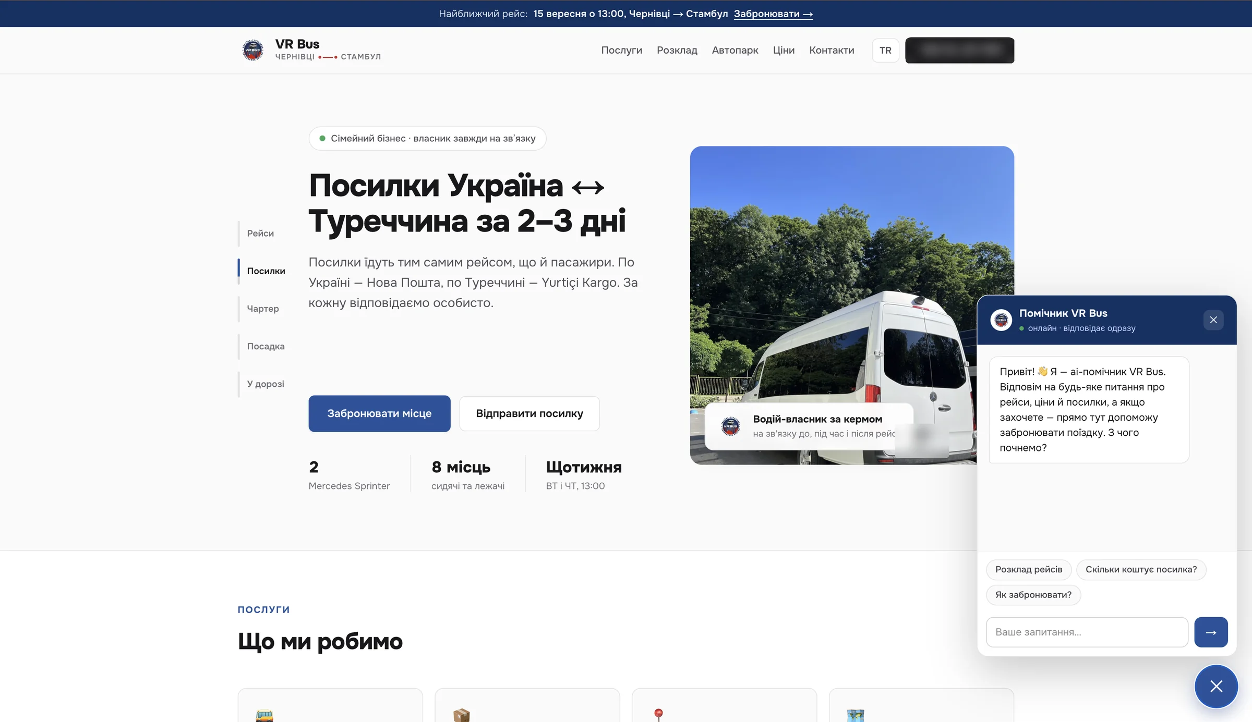The image size is (1252, 722).
Task: Focus the Ваше запитання chat input
Action: (x=1087, y=632)
